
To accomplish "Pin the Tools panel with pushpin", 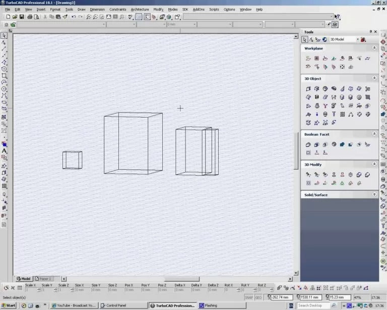I will (370, 32).
